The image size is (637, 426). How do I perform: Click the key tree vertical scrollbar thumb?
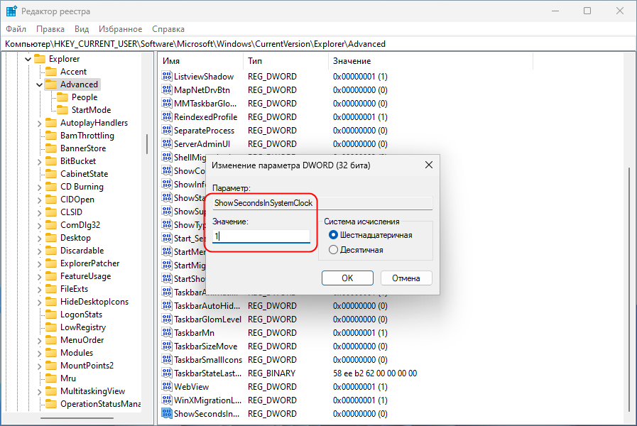147,144
